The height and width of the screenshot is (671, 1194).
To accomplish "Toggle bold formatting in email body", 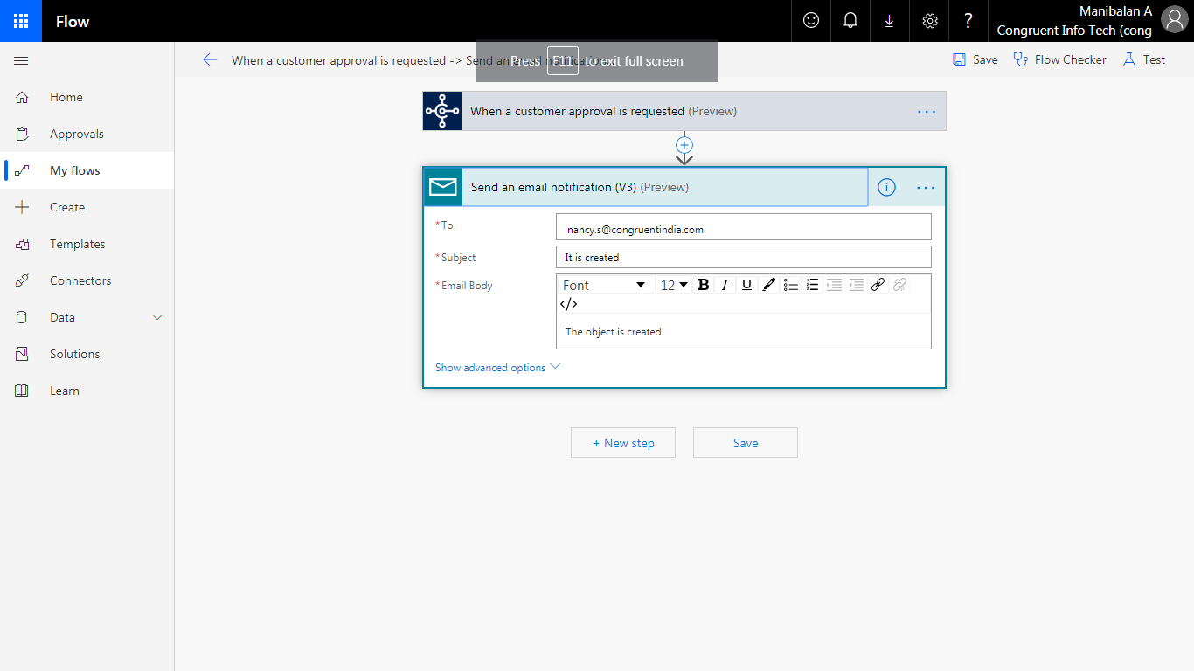I will [704, 285].
